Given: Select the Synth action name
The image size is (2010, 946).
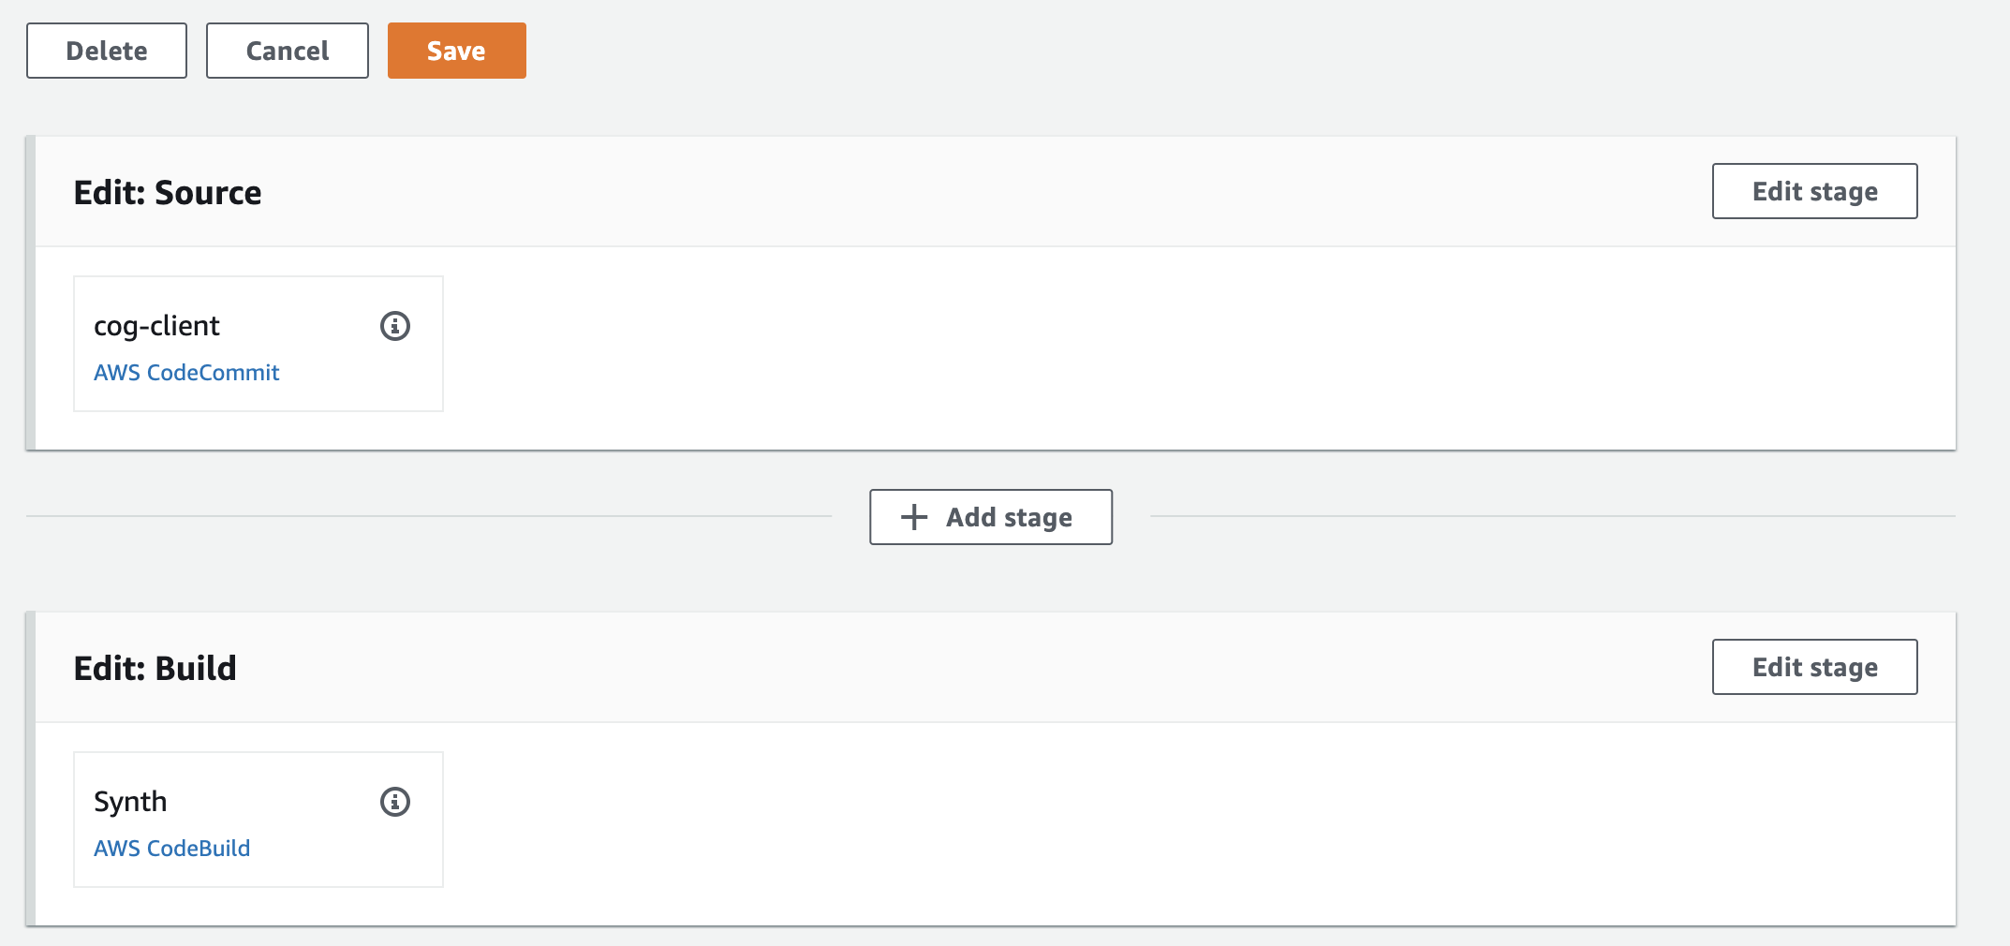Looking at the screenshot, I should click(x=130, y=802).
